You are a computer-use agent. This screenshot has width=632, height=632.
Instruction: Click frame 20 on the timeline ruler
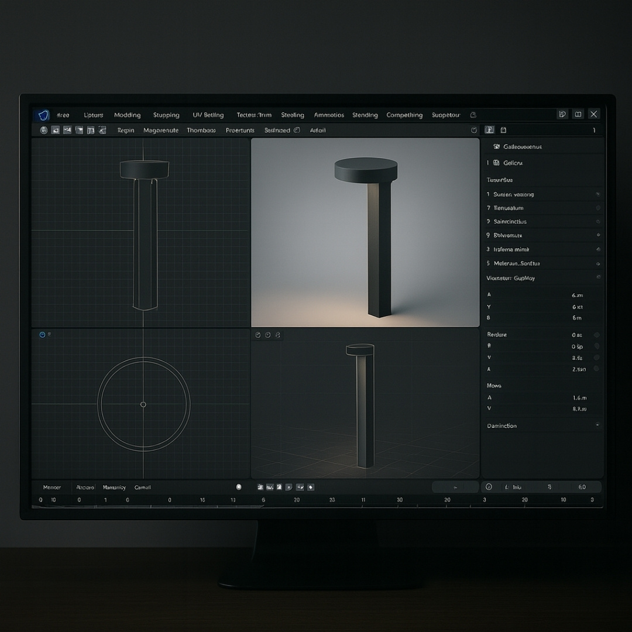(297, 500)
